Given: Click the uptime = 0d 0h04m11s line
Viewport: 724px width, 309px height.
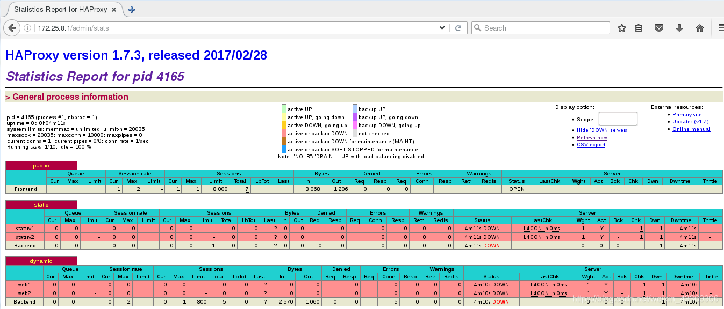Looking at the screenshot, I should (36, 123).
